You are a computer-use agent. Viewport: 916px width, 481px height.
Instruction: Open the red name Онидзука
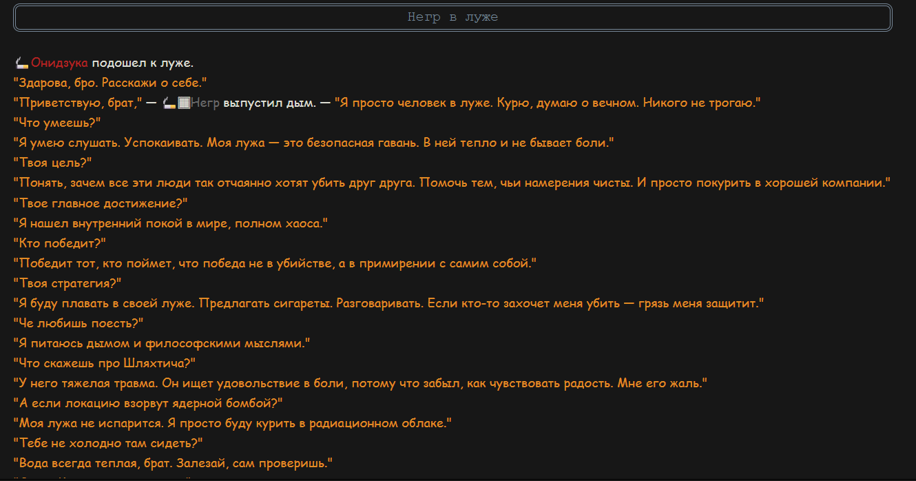click(59, 63)
